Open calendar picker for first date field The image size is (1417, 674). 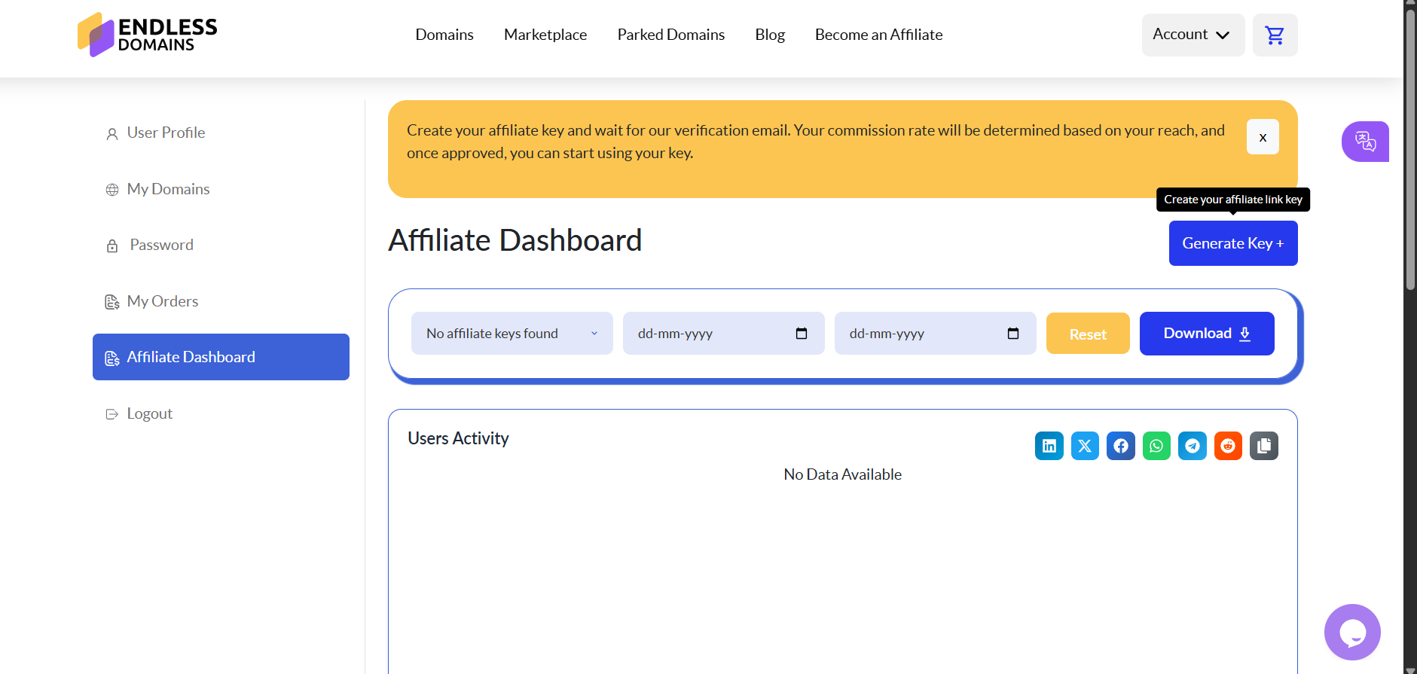802,334
